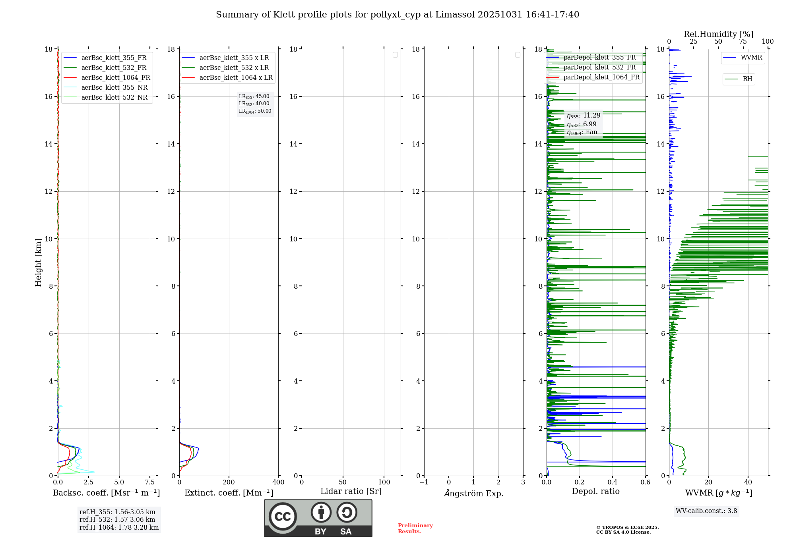Click the aerBsc_klett_532 x LR legend entry
This screenshot has height=540, width=795.
(234, 68)
